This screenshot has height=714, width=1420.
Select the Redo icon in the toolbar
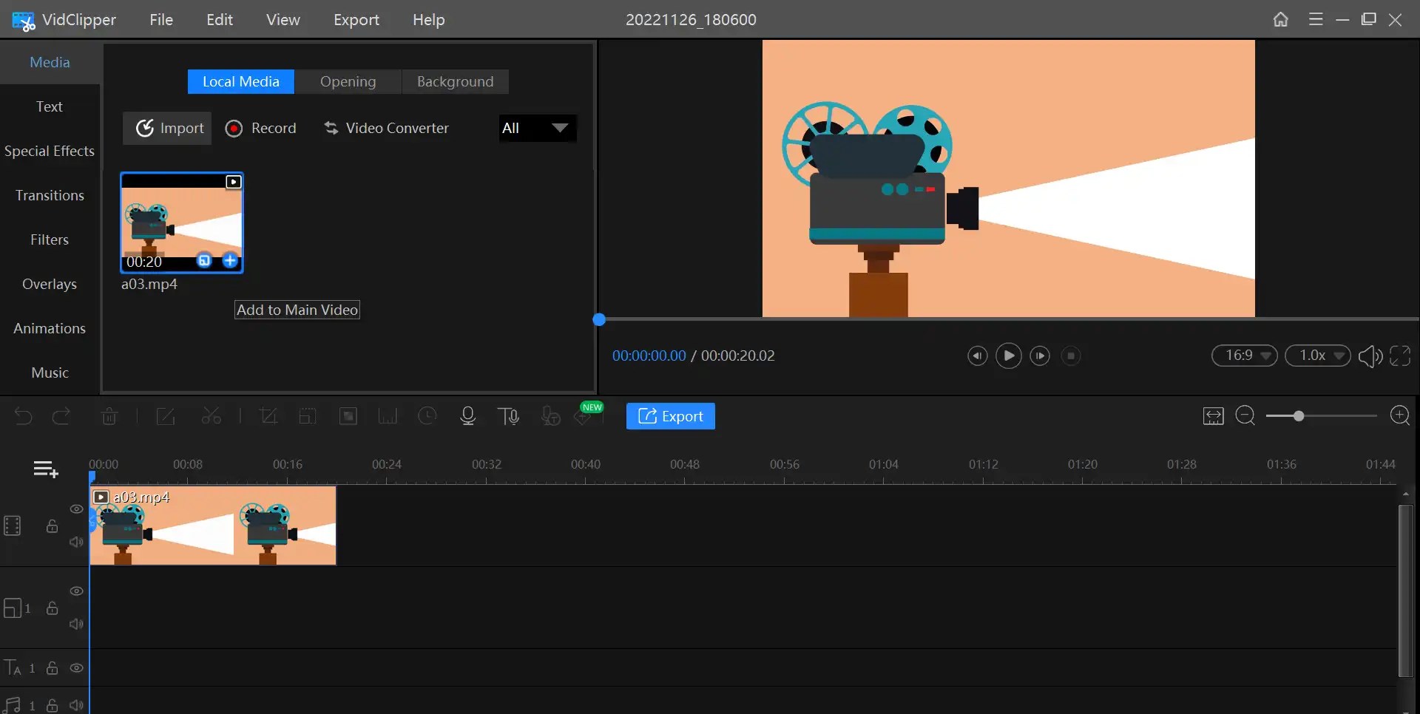click(x=61, y=415)
